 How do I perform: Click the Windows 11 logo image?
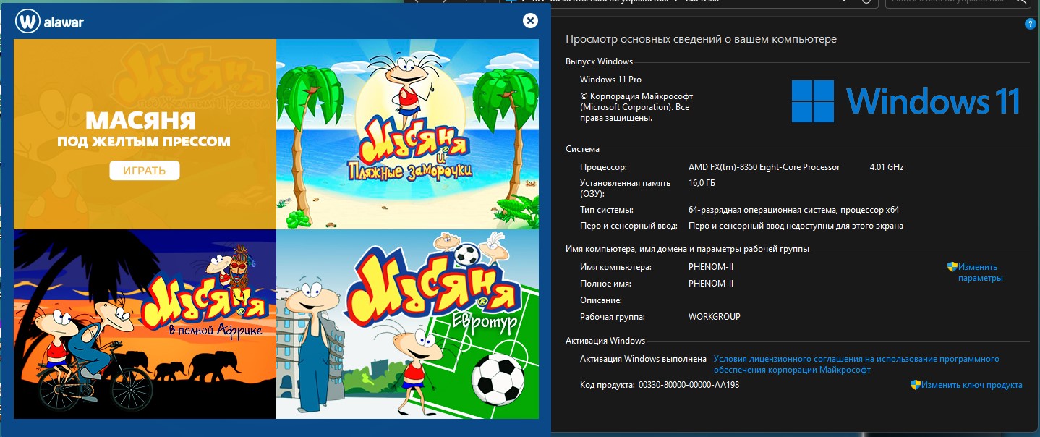(x=905, y=101)
